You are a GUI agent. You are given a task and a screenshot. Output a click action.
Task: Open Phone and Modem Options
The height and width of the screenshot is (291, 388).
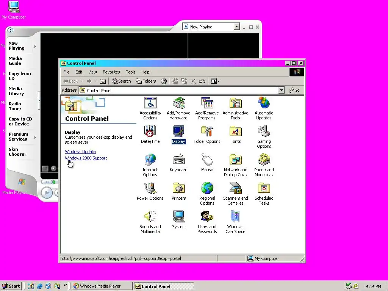264,165
